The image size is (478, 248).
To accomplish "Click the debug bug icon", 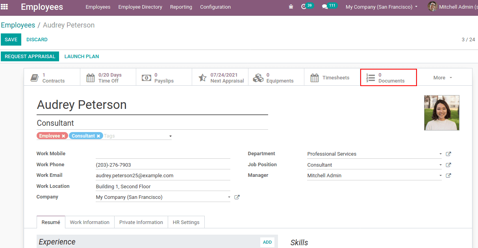I will tap(291, 7).
